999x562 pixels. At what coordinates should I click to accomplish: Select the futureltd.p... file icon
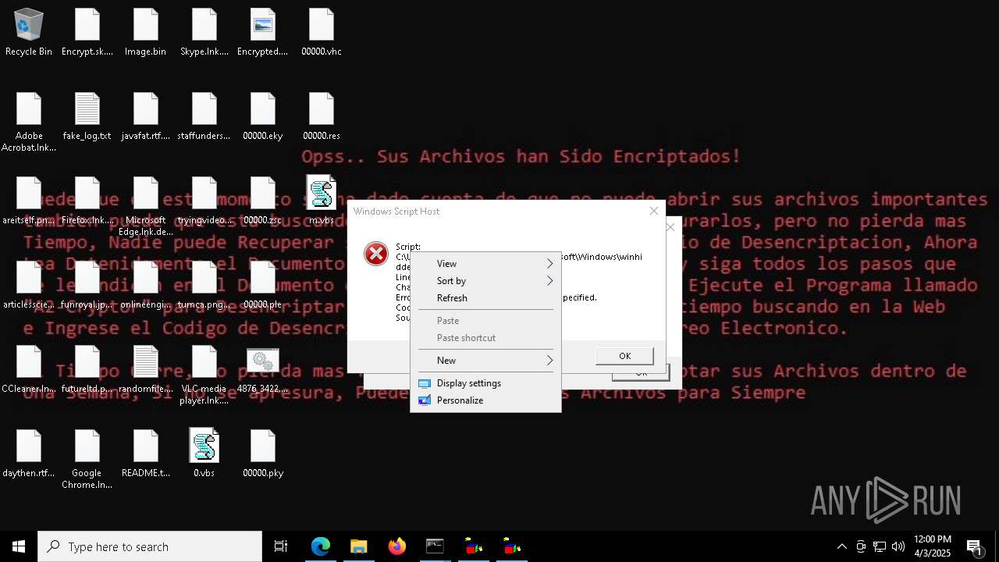pyautogui.click(x=87, y=370)
